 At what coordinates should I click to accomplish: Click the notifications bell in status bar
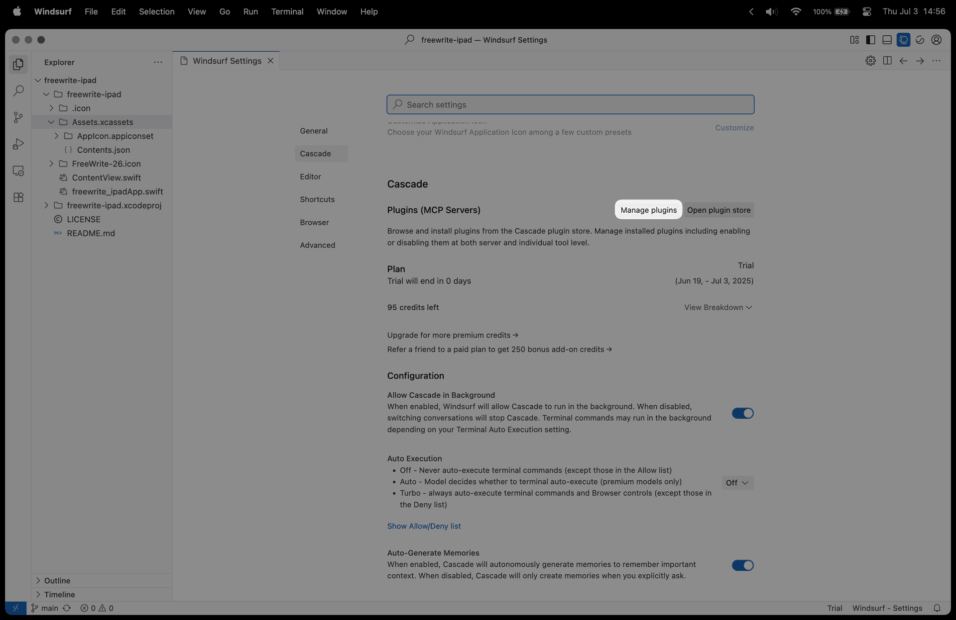click(x=938, y=608)
